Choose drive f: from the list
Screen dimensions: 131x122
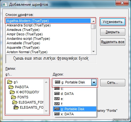[x=75, y=104]
